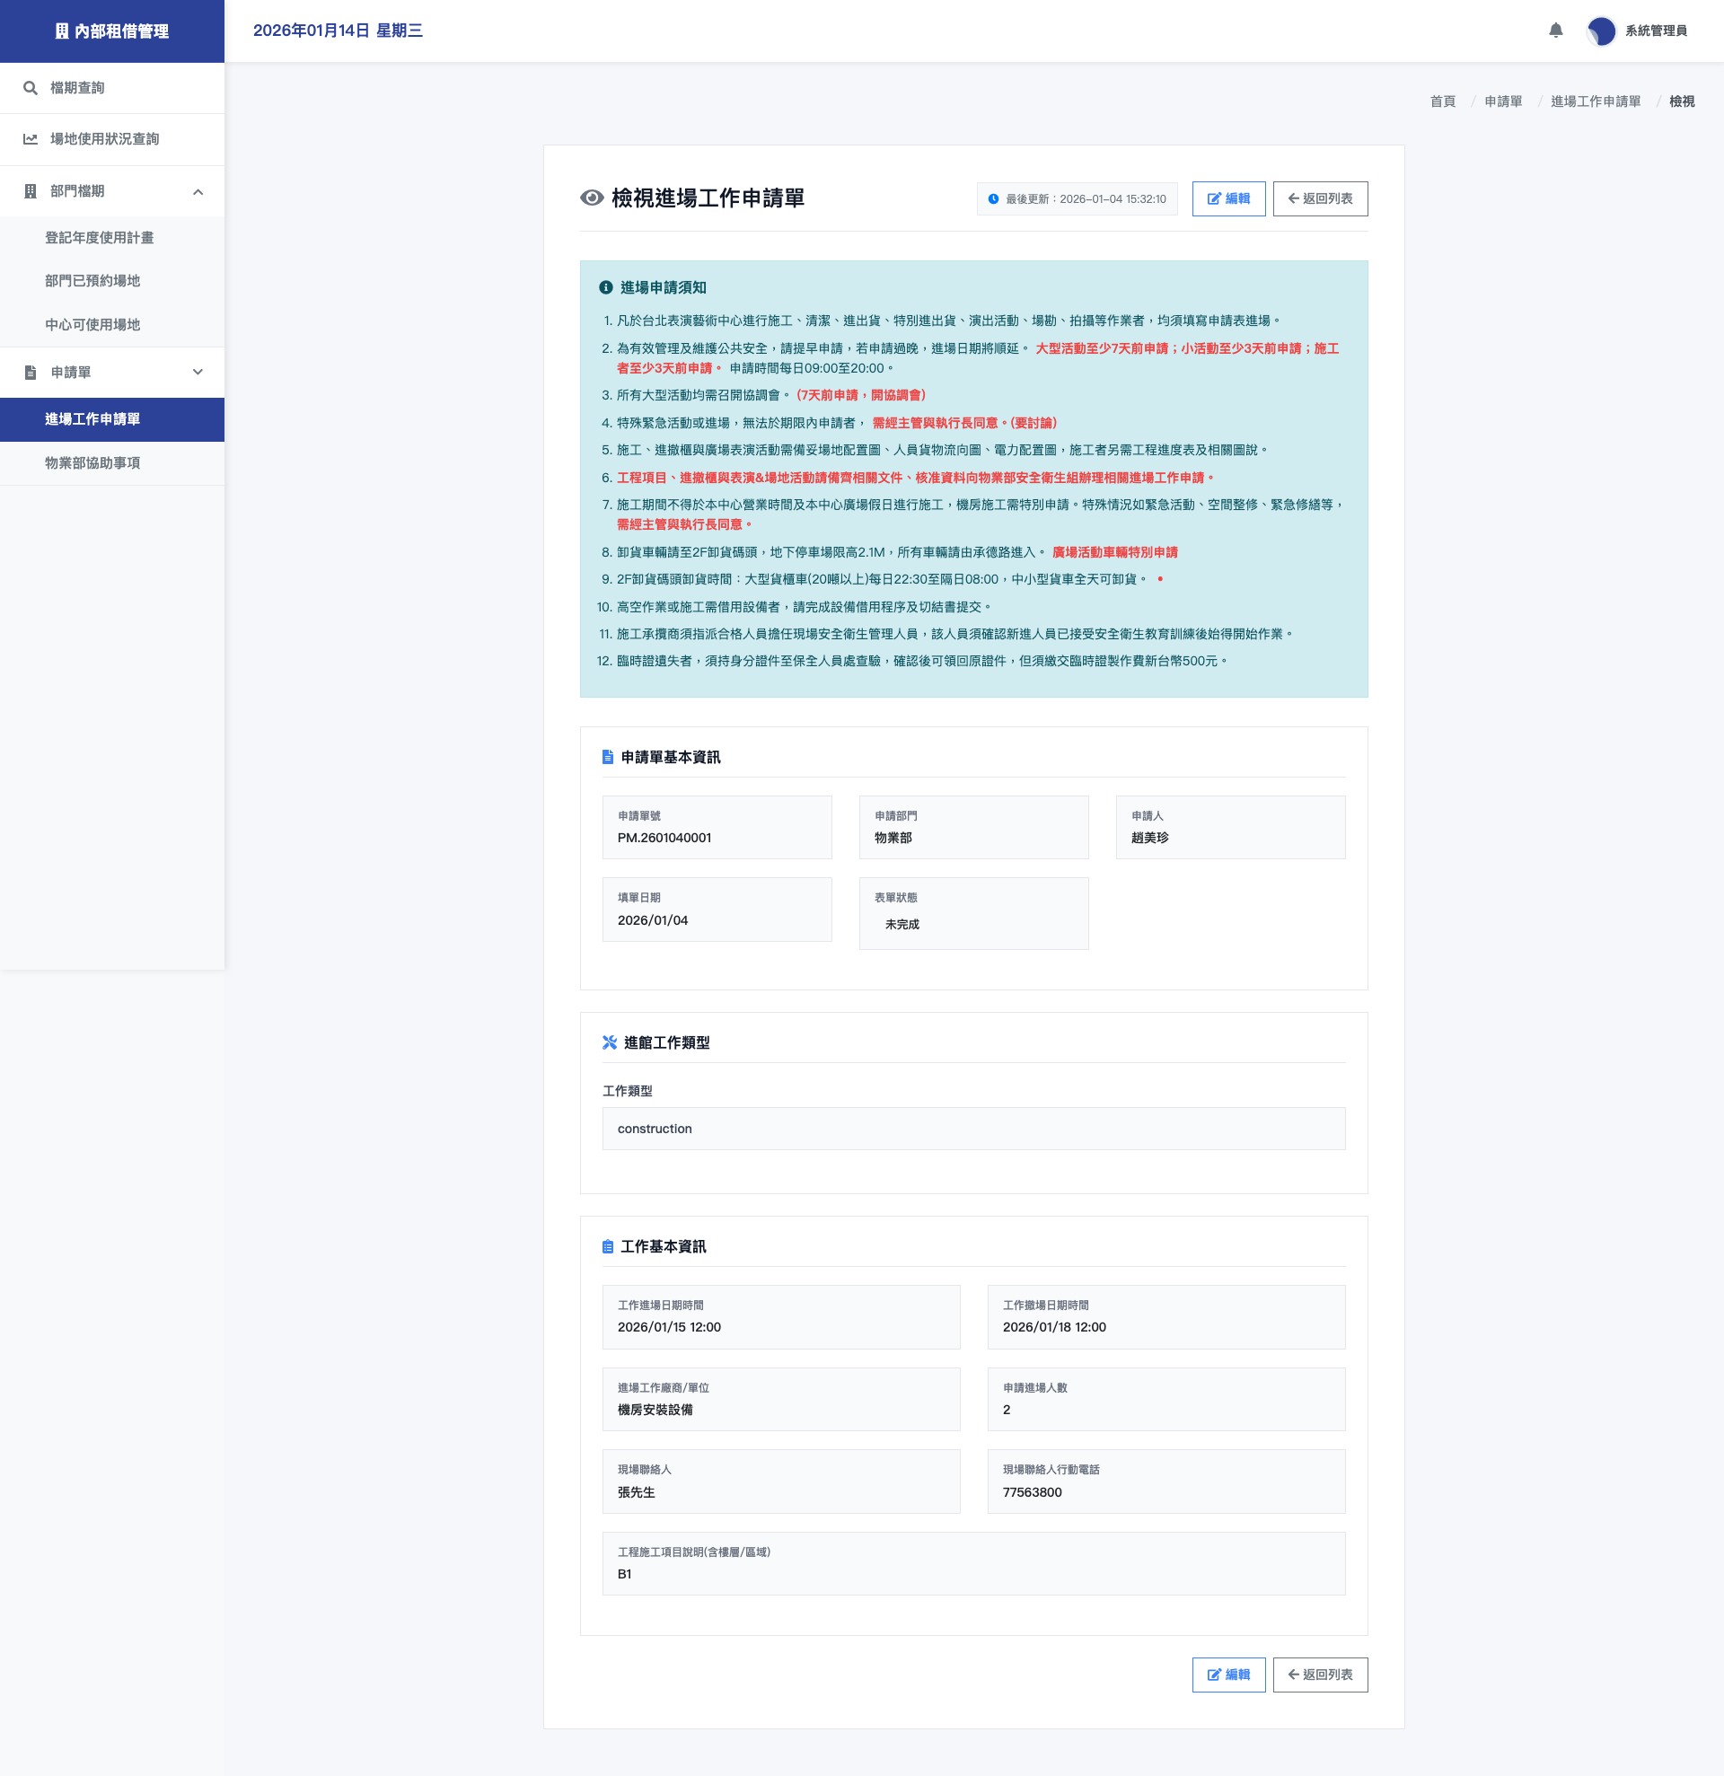Click the info icon of 進場申請須知
The width and height of the screenshot is (1724, 1776).
(x=606, y=287)
